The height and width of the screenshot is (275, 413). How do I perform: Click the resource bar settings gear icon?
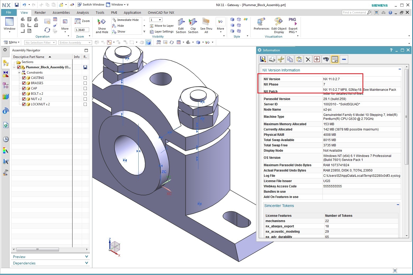[x=5, y=50]
